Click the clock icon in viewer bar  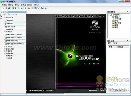pyautogui.click(x=92, y=16)
